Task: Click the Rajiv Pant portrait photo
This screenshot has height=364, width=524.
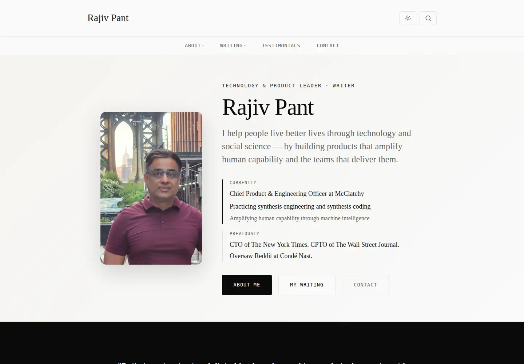Action: (151, 188)
